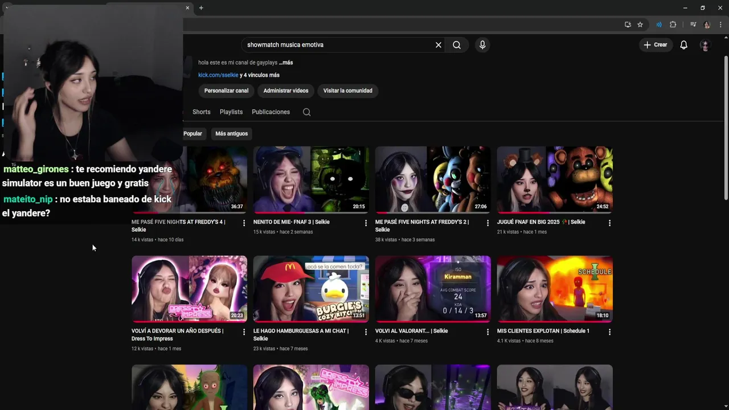Open the Extensions puzzle-piece menu
This screenshot has width=729, height=410.
click(673, 24)
